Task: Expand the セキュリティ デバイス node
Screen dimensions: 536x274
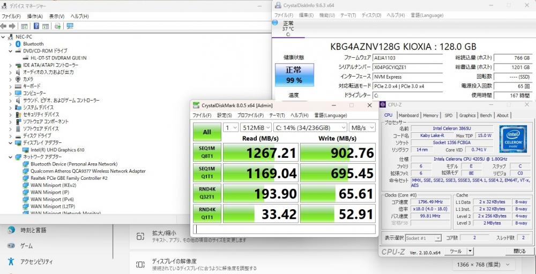Action: pos(10,115)
